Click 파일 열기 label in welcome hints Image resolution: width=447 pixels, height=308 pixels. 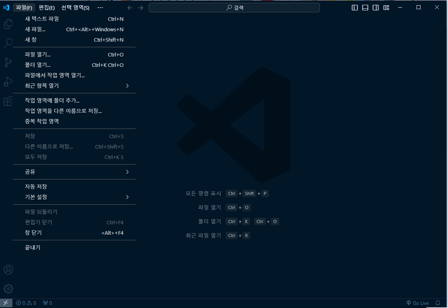click(x=210, y=207)
